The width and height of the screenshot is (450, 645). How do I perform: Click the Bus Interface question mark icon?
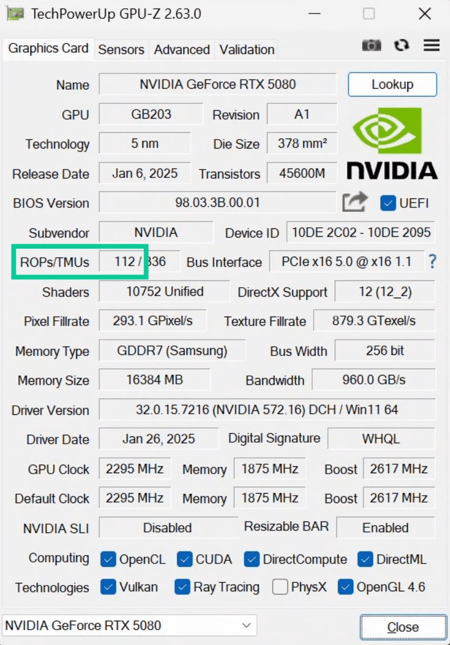432,261
